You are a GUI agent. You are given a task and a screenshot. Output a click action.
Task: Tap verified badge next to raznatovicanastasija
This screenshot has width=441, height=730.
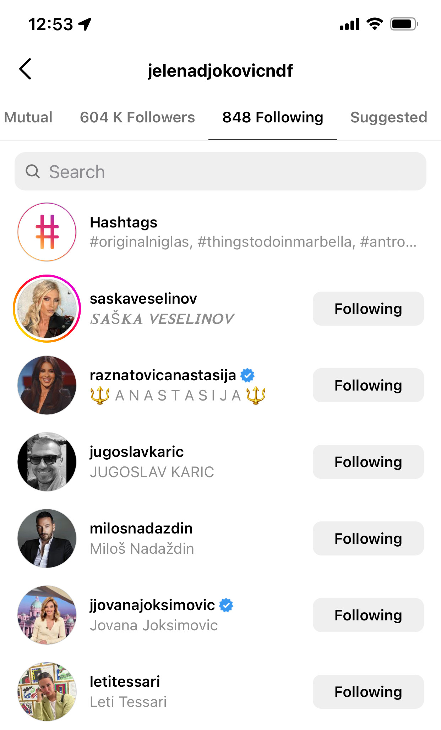(x=247, y=375)
